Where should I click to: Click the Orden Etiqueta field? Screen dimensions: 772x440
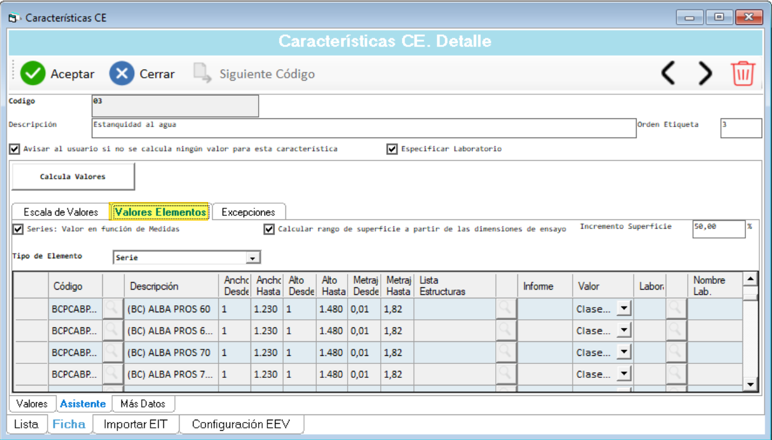[x=741, y=128]
